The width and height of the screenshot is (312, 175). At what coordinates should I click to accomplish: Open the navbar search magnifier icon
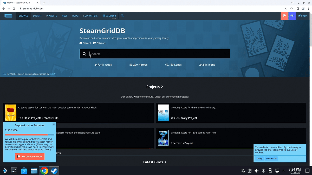(x=122, y=16)
